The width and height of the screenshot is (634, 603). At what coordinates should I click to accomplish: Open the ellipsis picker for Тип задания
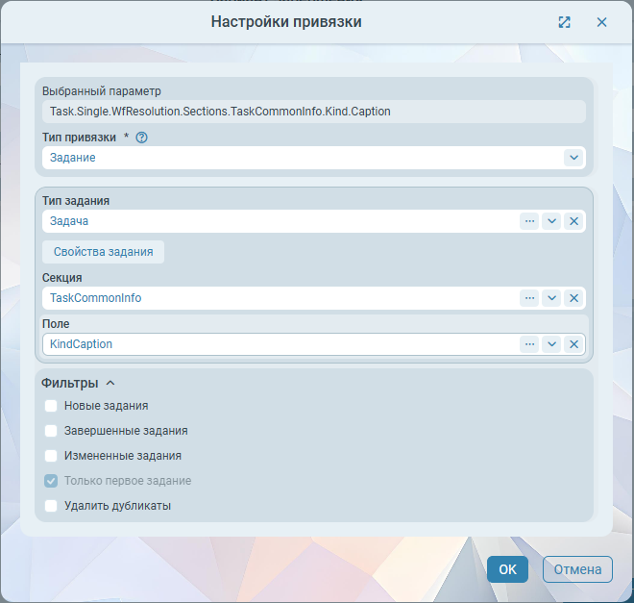(x=529, y=221)
